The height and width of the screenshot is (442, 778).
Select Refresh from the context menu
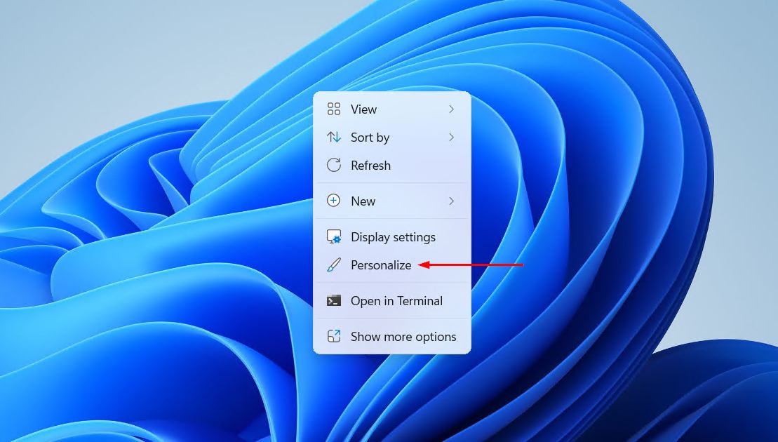392,165
